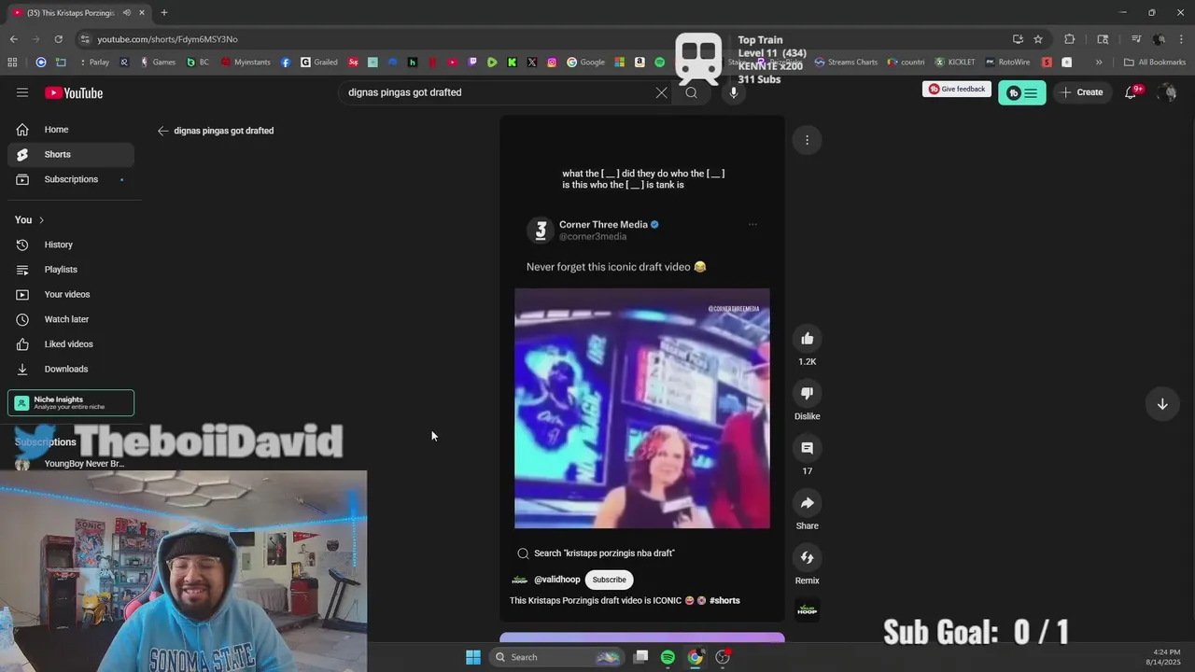This screenshot has width=1195, height=672.
Task: Open the RotoWire bookmark
Action: pos(1006,63)
